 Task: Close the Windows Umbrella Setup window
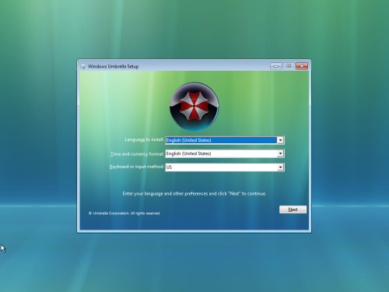coord(302,66)
